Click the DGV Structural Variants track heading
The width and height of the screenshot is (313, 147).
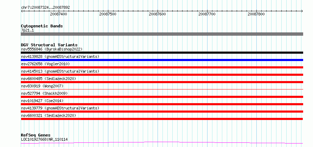click(x=49, y=45)
